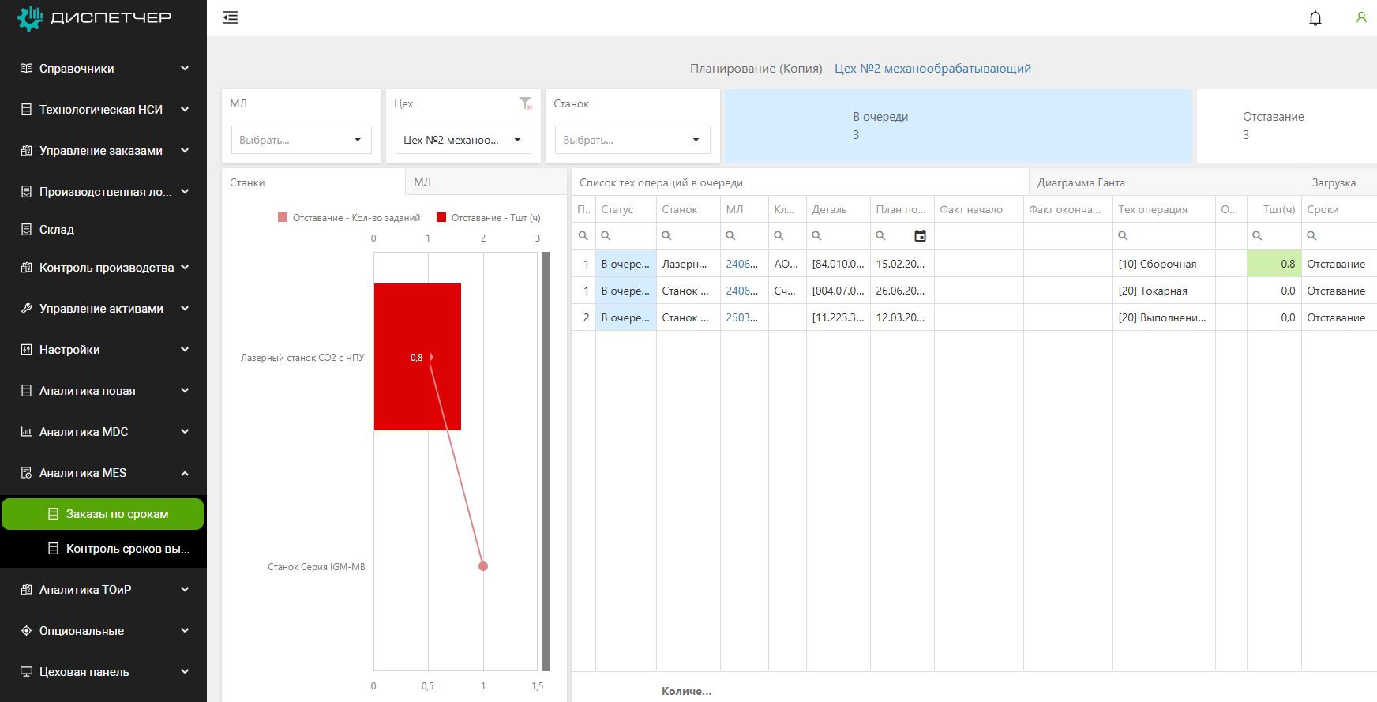Toggle the 'Отставание - Тшт (ч)' legend series

click(x=488, y=218)
